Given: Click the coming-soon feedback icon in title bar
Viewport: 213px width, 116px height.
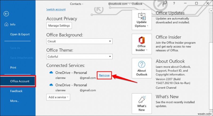Looking at the screenshot, I should click(165, 3).
